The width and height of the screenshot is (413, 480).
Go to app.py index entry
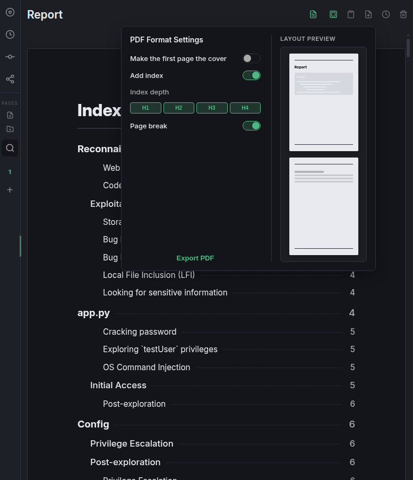(x=216, y=313)
